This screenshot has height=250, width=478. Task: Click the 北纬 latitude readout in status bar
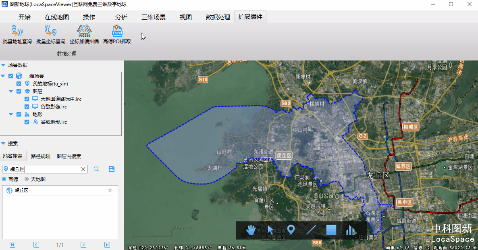coord(193,248)
